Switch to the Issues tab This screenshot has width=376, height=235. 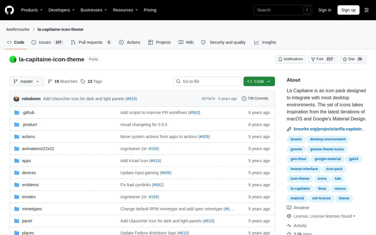coord(47,42)
